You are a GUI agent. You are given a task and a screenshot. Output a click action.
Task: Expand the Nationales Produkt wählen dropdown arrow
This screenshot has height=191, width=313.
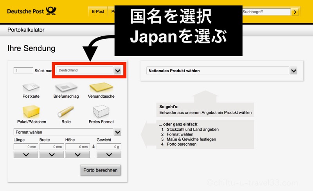click(294, 71)
